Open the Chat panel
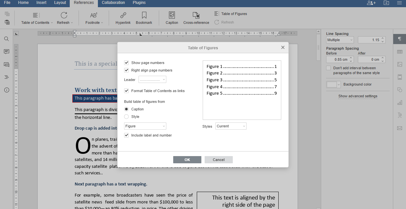The width and height of the screenshot is (406, 209). pyautogui.click(x=6, y=64)
